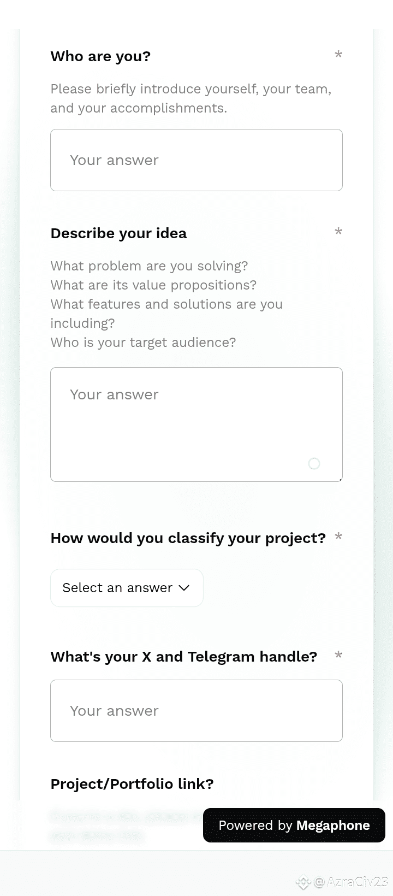Click the required asterisk beside "Describe your idea"
The height and width of the screenshot is (896, 393).
[x=338, y=232]
